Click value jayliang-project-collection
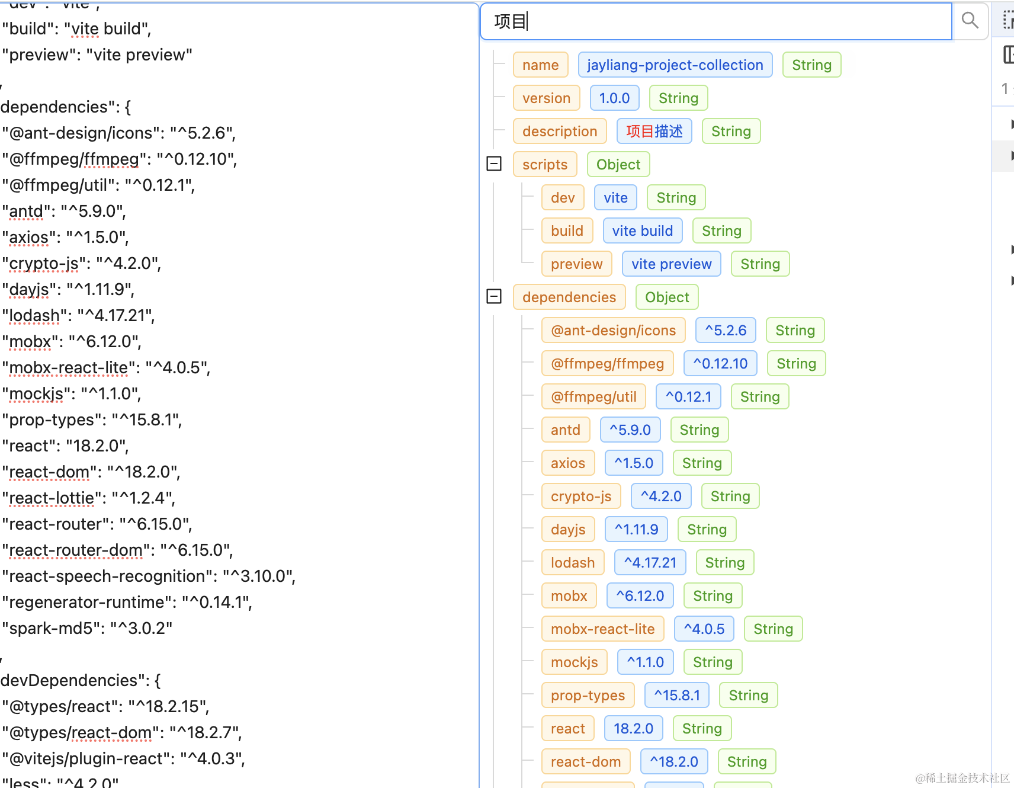 pos(675,65)
